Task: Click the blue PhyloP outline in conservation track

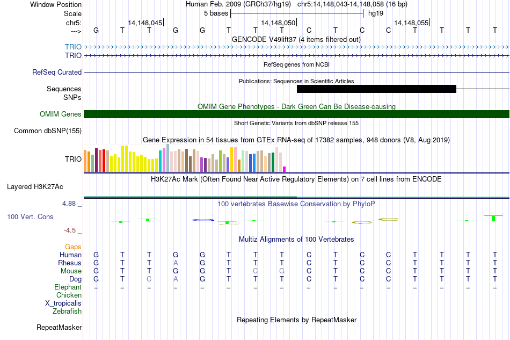Action: coord(203,220)
